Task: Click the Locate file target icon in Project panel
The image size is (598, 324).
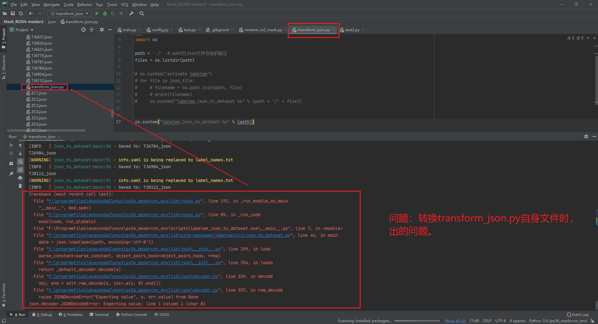Action: point(83,30)
